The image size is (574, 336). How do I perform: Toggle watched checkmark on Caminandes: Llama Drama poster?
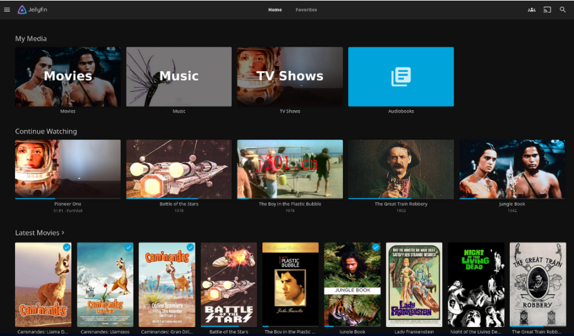67,247
